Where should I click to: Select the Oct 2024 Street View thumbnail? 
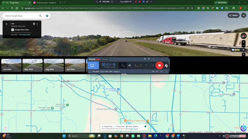[x=11, y=65]
